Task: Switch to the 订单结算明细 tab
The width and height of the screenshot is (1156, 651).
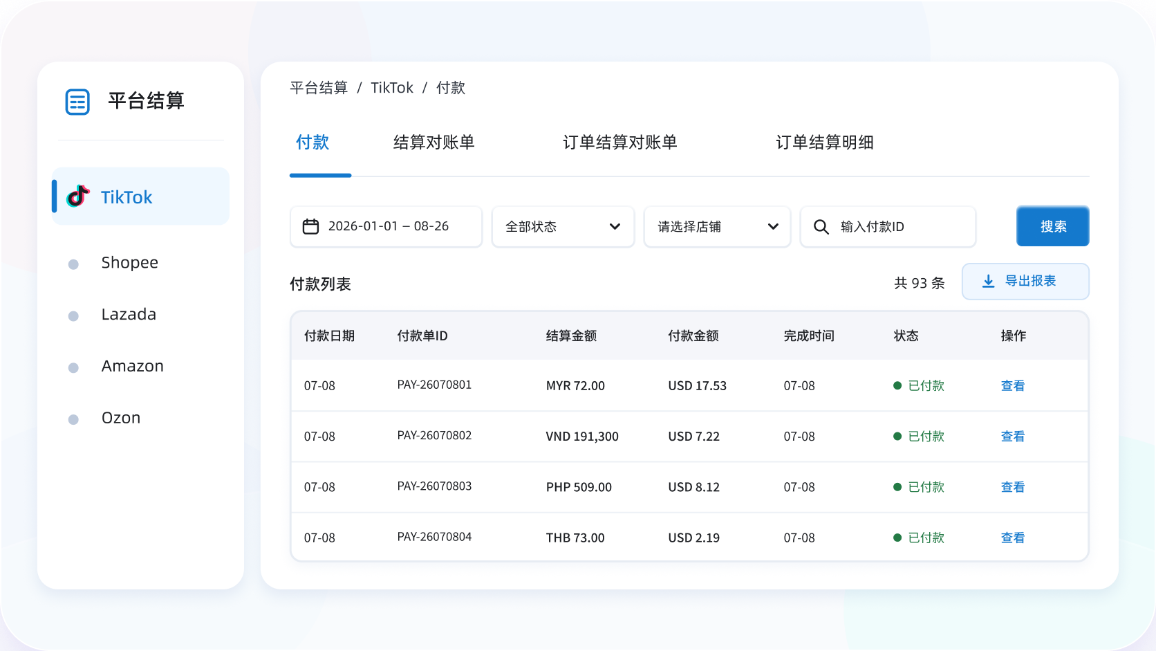Action: (824, 143)
